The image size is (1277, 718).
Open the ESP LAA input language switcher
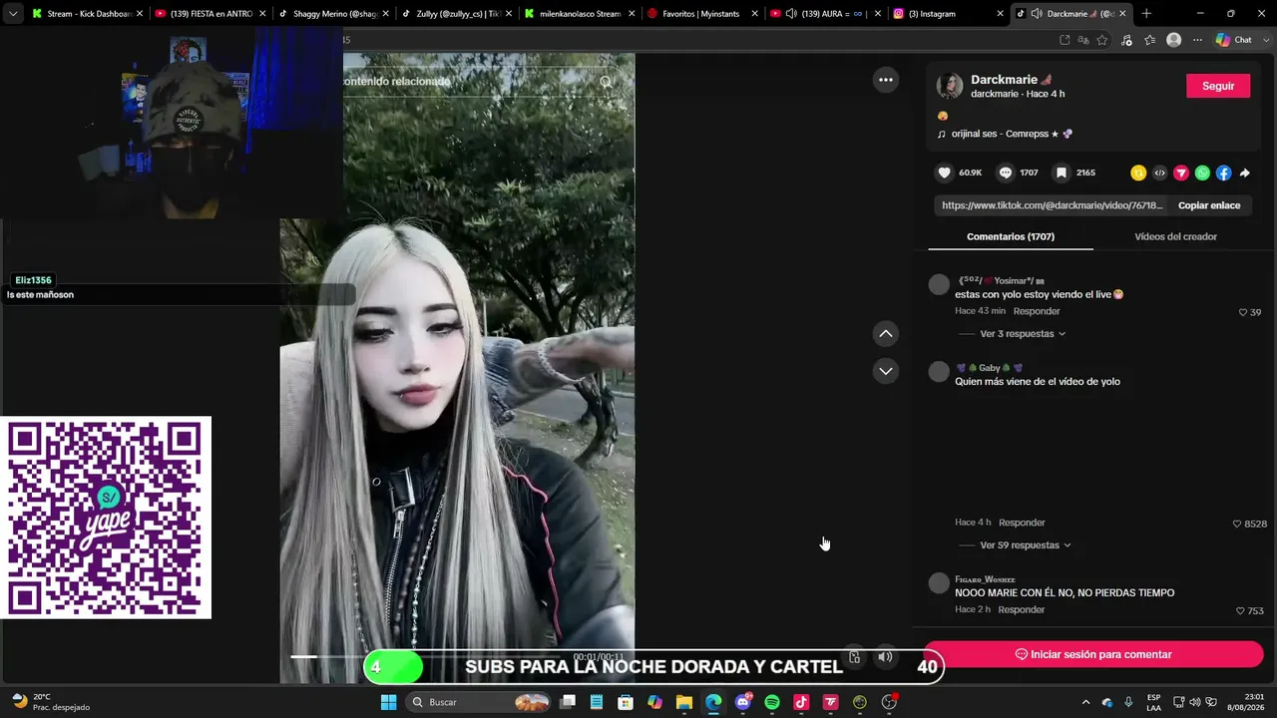1153,702
